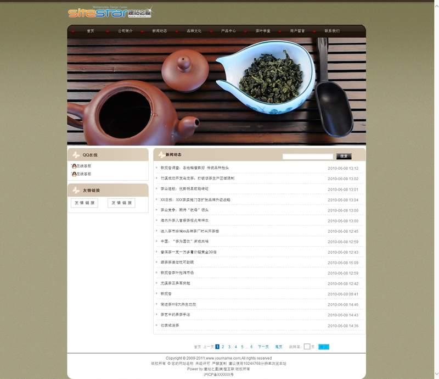
Task: Click the arrow bullet before 铁观音调查 news
Action: pos(156,168)
